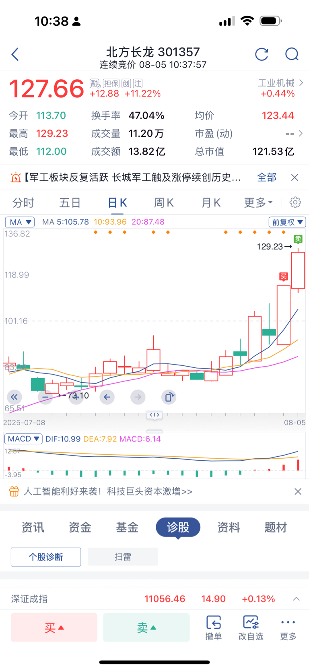Open 撤单 cancel order icon
This screenshot has height=670, width=309.
click(x=214, y=627)
